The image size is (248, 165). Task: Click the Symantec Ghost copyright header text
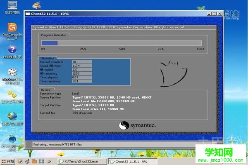pyautogui.click(x=109, y=27)
